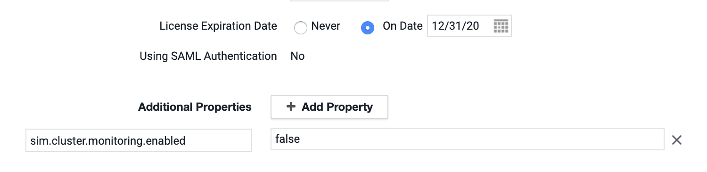
Task: Click the SAML Authentication value No
Action: (297, 56)
